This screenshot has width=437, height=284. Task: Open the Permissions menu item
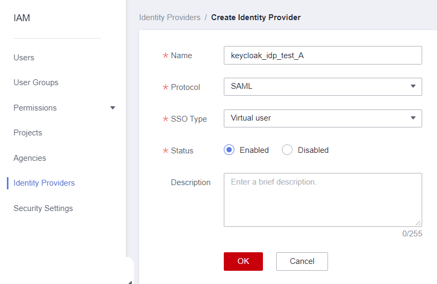click(35, 108)
